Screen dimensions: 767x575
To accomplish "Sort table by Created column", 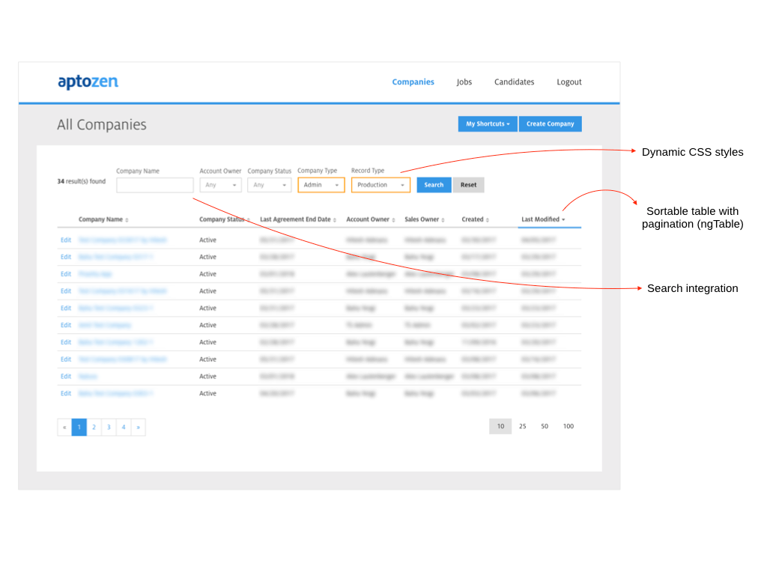I will pyautogui.click(x=475, y=219).
